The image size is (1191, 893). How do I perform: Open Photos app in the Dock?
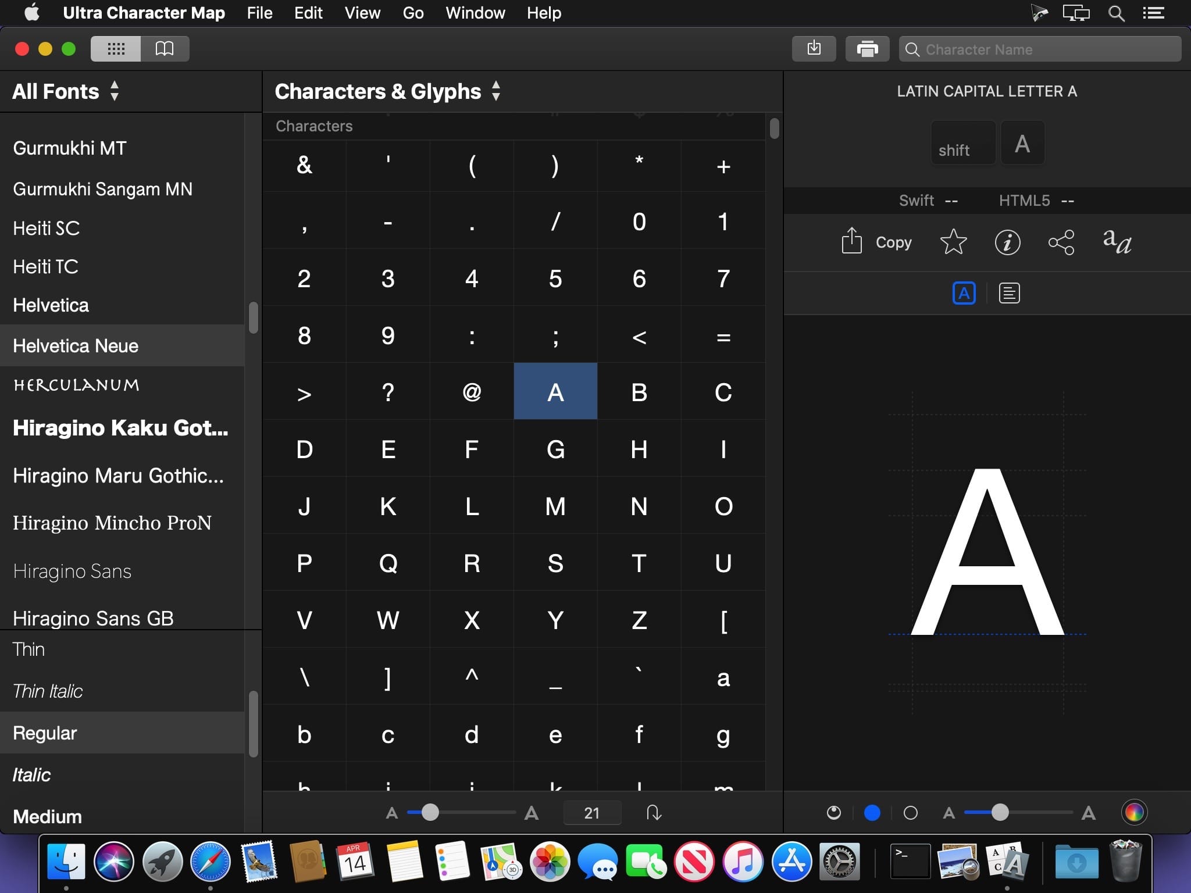pos(550,862)
